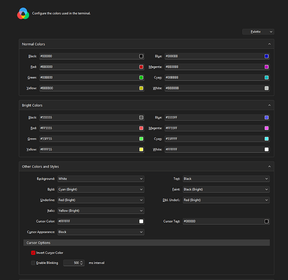
Task: Click the Bright Green color swatch
Action: [141, 139]
